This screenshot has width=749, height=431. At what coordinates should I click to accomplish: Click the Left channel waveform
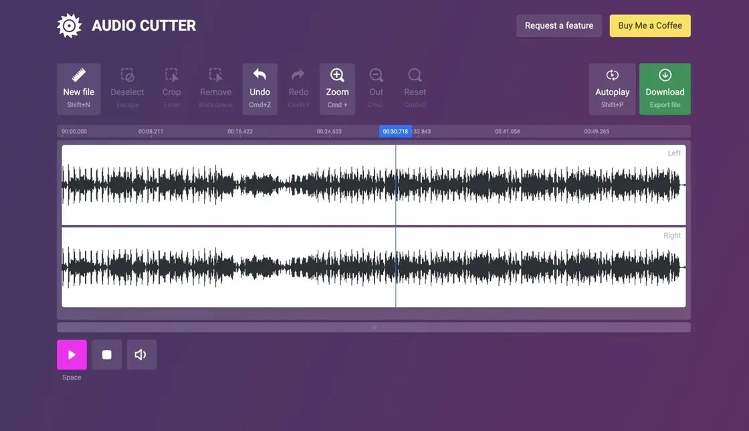(x=374, y=185)
